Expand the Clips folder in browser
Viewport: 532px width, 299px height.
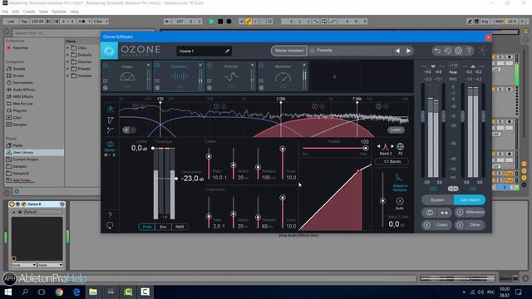(68, 48)
